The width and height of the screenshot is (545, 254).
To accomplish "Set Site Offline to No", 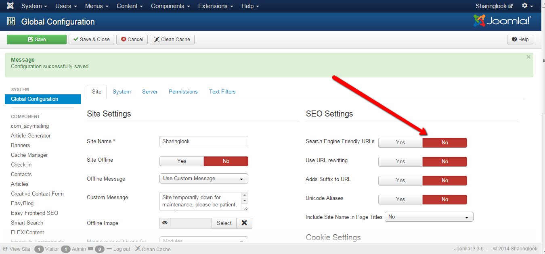I will 226,161.
